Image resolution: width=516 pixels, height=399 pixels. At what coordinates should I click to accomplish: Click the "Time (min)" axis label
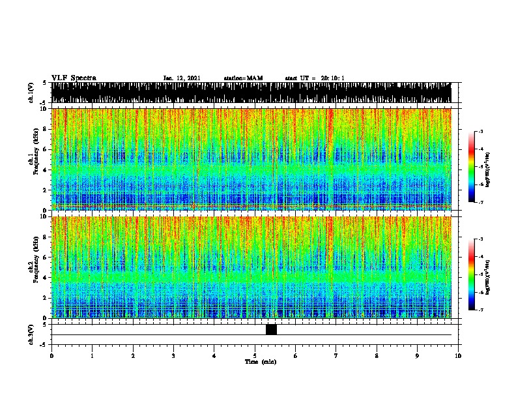(x=261, y=362)
